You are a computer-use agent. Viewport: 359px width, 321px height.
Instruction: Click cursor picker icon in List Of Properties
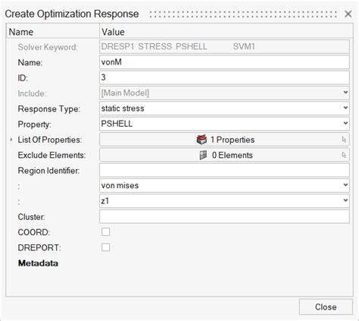(x=344, y=140)
